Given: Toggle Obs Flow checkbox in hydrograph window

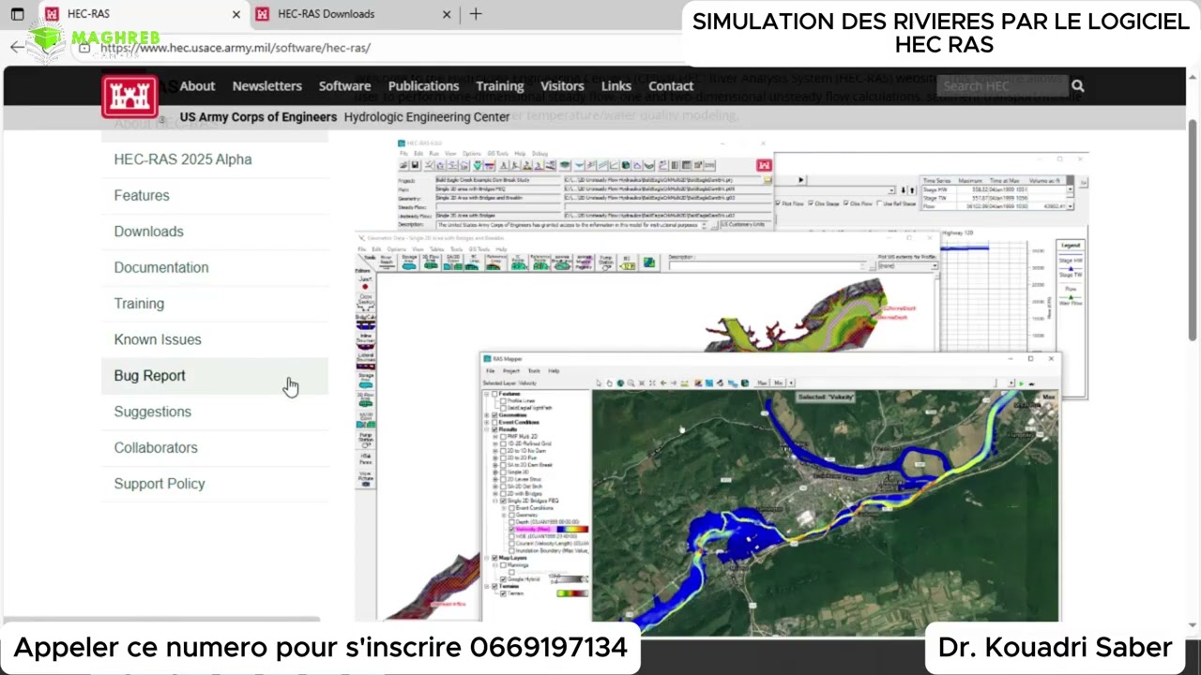Looking at the screenshot, I should coord(846,203).
